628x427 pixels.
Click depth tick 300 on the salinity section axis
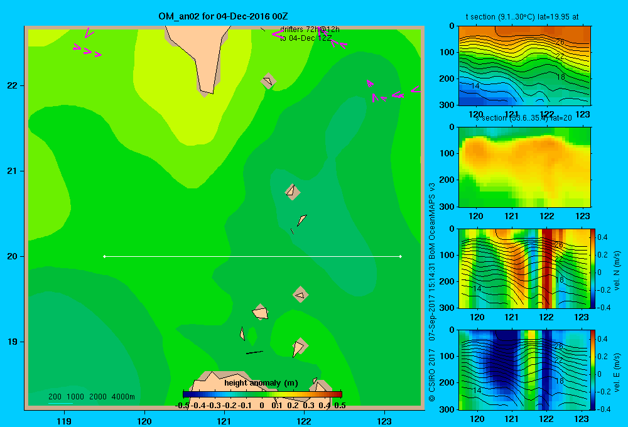tap(447, 207)
